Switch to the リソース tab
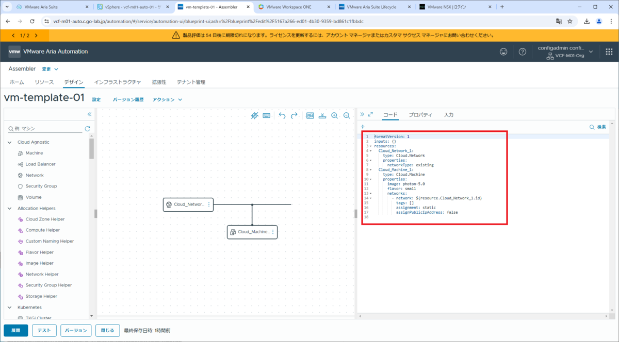Screen dimensions: 619x342 tap(44, 82)
